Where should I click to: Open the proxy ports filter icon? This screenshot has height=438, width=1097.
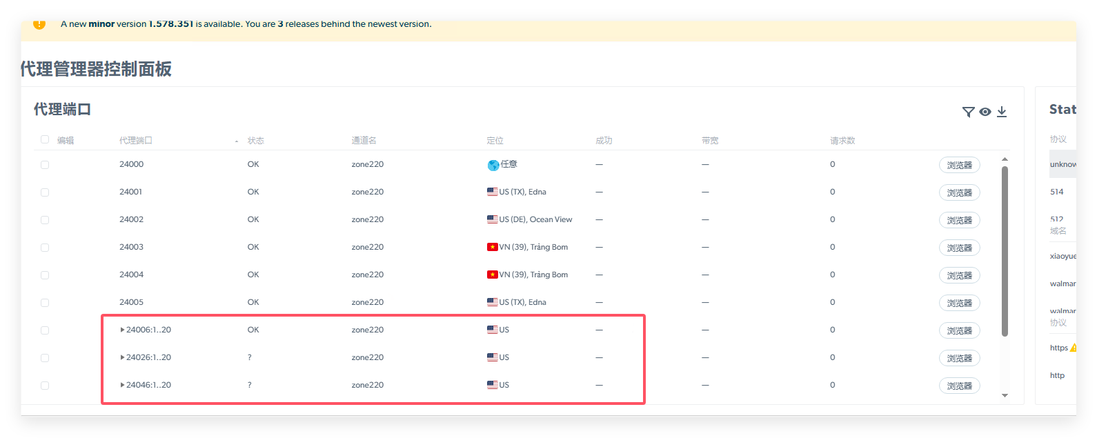968,112
